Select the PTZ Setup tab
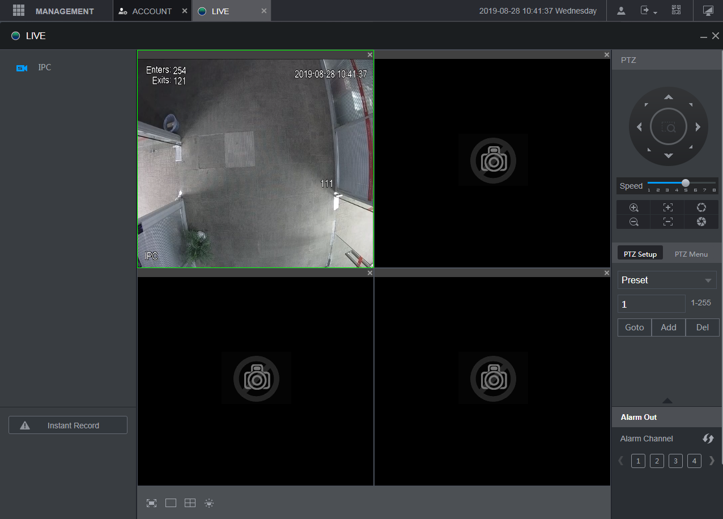This screenshot has height=519, width=723. coord(640,254)
